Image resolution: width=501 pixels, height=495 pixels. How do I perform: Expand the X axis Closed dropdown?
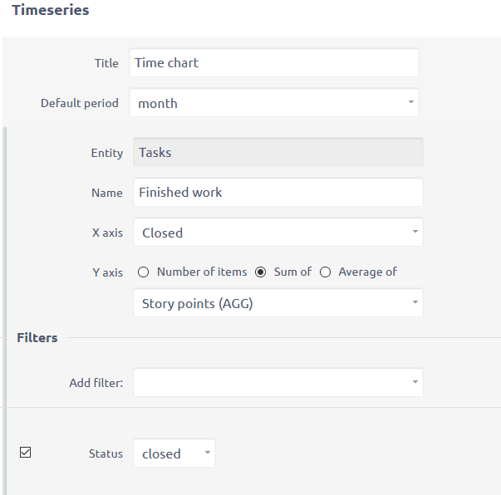(x=278, y=233)
